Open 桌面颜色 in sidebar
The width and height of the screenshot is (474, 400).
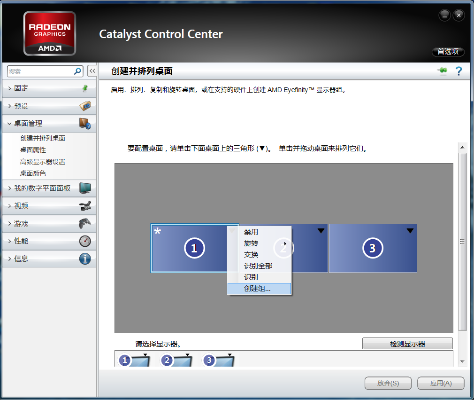[x=33, y=173]
